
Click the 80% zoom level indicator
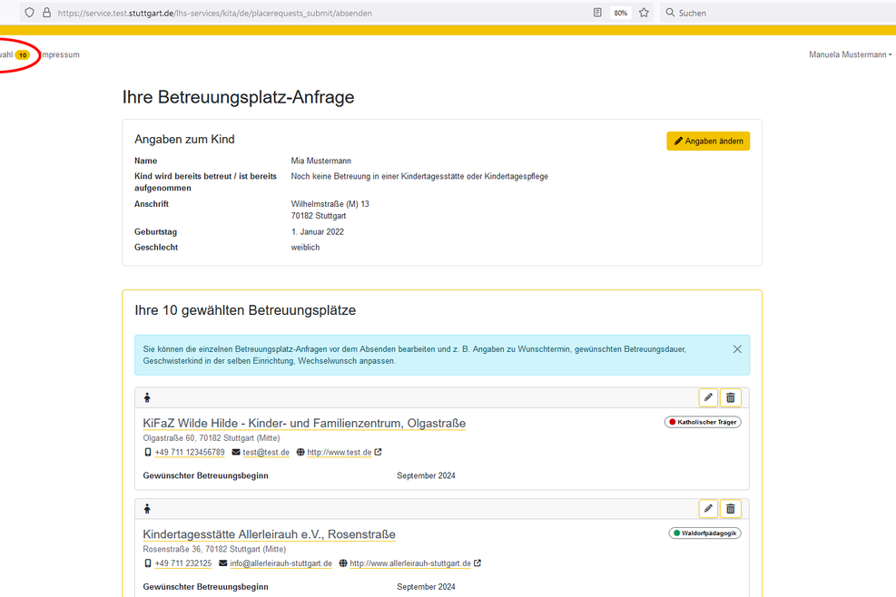click(621, 13)
